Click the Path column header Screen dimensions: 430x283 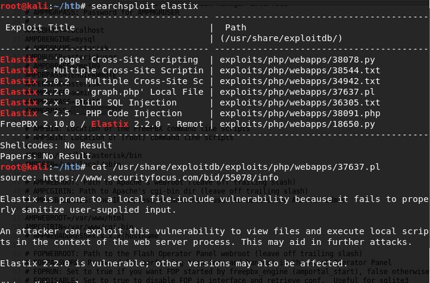click(234, 27)
